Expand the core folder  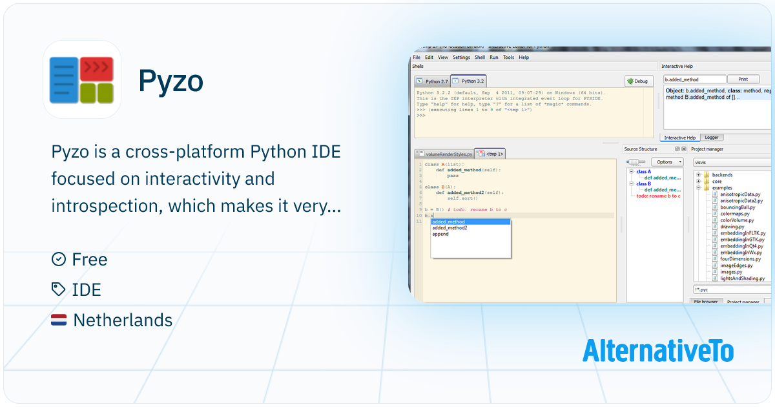[x=699, y=182]
